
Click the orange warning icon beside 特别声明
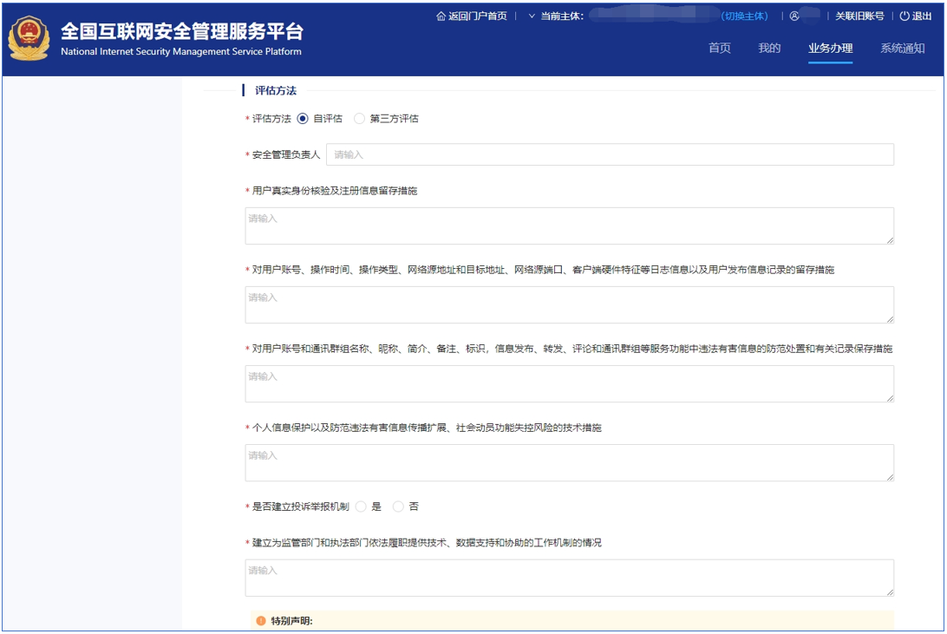tap(260, 621)
